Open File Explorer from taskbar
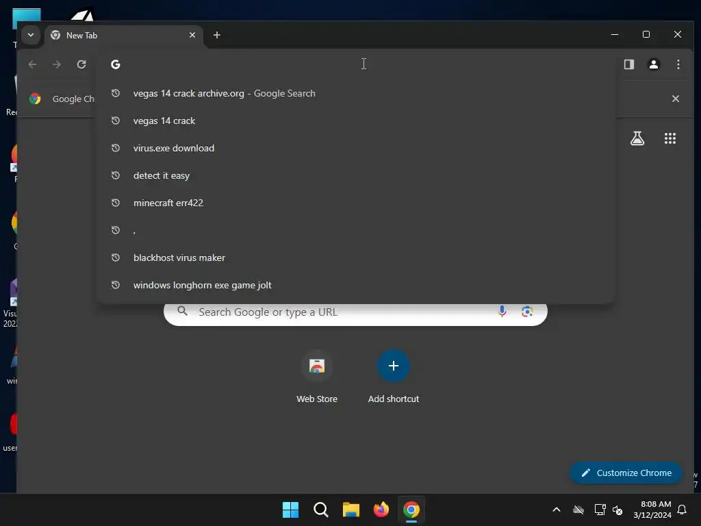701x526 pixels. (351, 510)
